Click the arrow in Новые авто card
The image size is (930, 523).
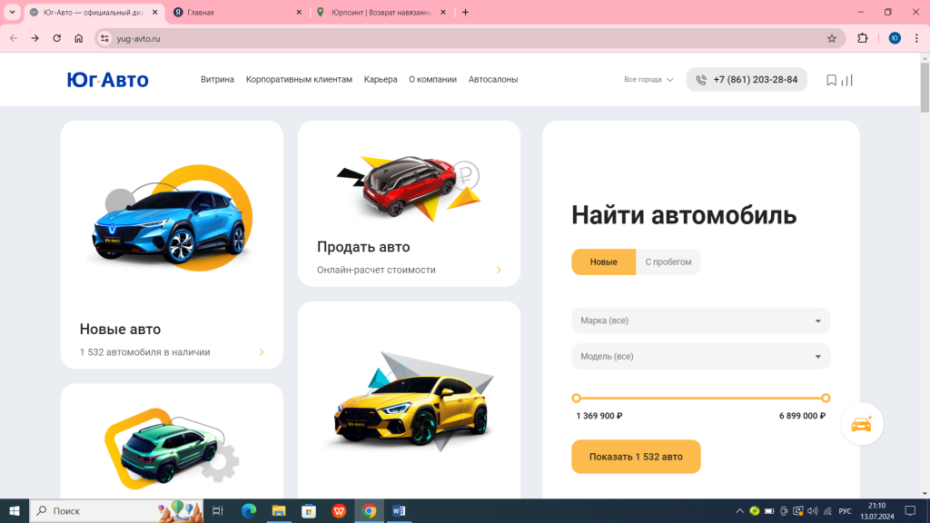pos(262,352)
